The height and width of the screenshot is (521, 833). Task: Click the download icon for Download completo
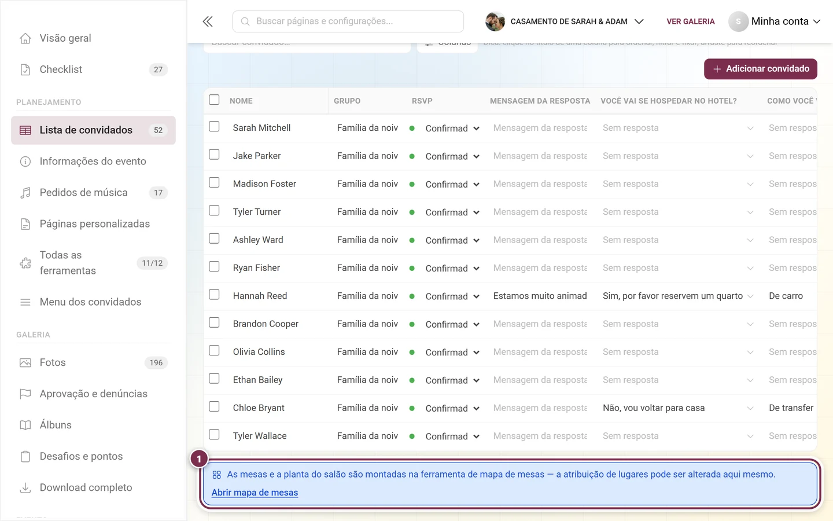tap(25, 488)
